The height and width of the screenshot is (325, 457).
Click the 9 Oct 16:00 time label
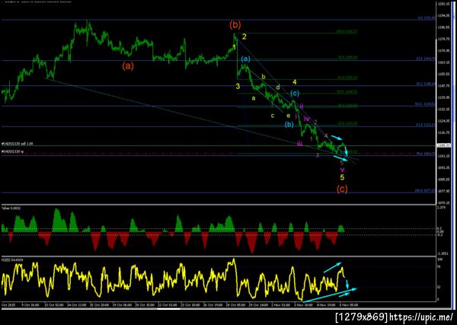[32, 304]
